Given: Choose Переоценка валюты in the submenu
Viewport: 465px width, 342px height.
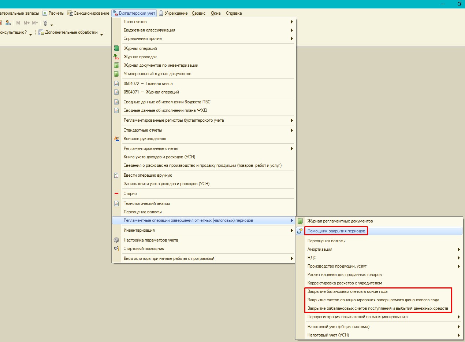Looking at the screenshot, I should [x=326, y=241].
